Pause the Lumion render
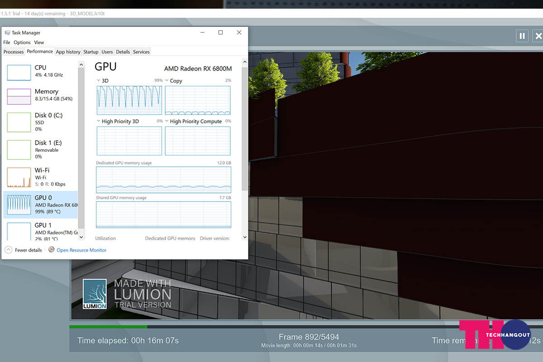Image resolution: width=543 pixels, height=362 pixels. pos(522,36)
